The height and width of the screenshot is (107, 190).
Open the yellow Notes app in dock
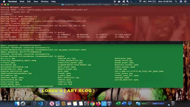(75, 104)
